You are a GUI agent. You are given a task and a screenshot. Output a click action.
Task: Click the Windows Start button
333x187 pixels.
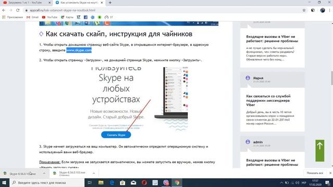[4, 182]
